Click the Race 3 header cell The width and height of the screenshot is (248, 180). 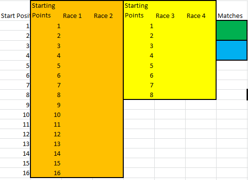(165, 16)
